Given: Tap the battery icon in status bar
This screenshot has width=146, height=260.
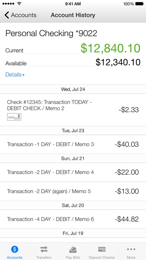Looking at the screenshot, I should (139, 4).
